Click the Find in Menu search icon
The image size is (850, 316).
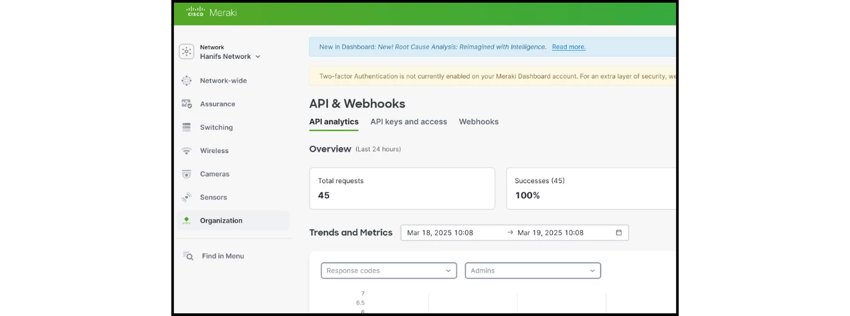point(188,256)
